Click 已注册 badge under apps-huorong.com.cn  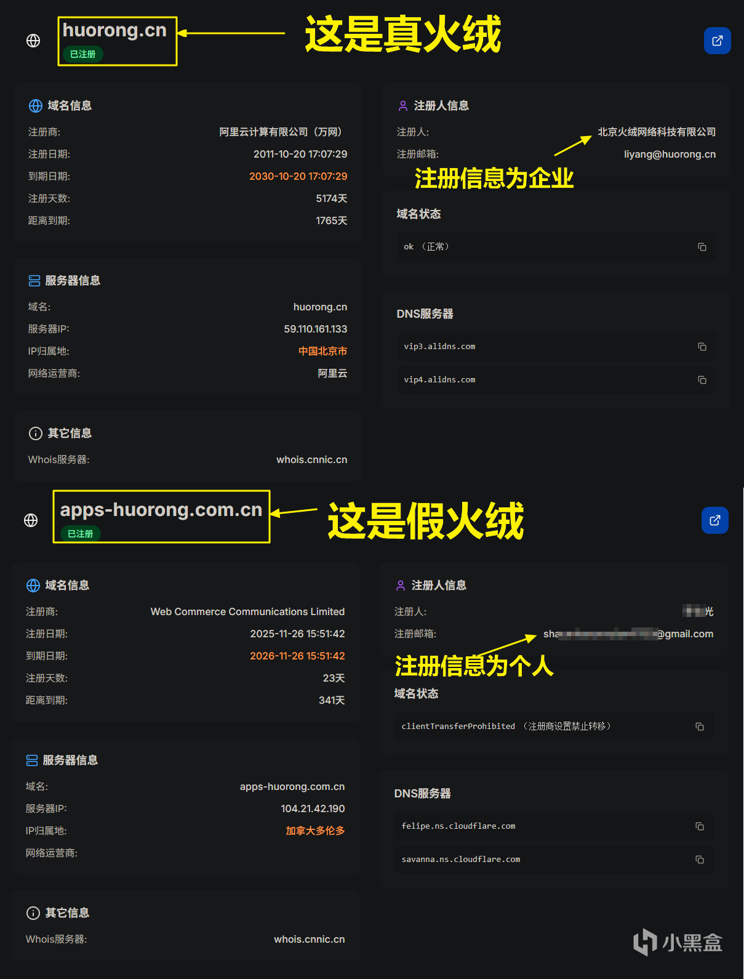click(80, 534)
